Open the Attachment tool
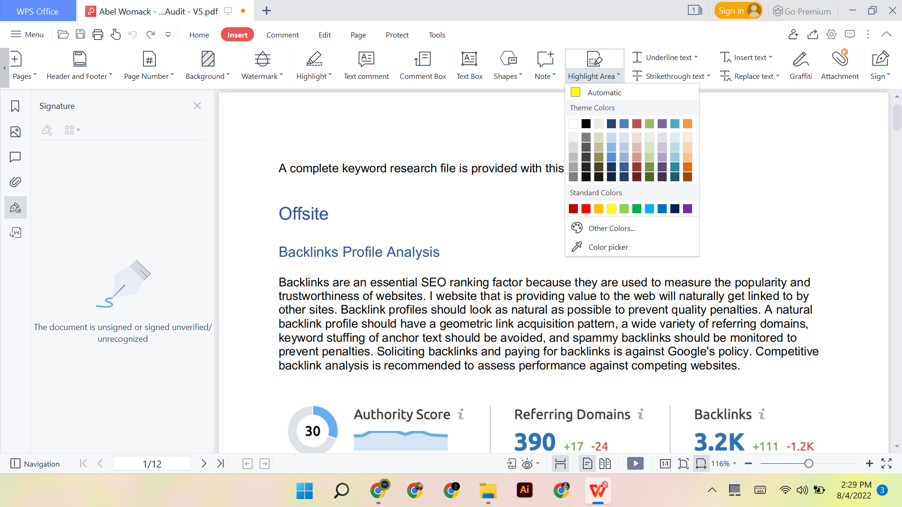 point(840,65)
